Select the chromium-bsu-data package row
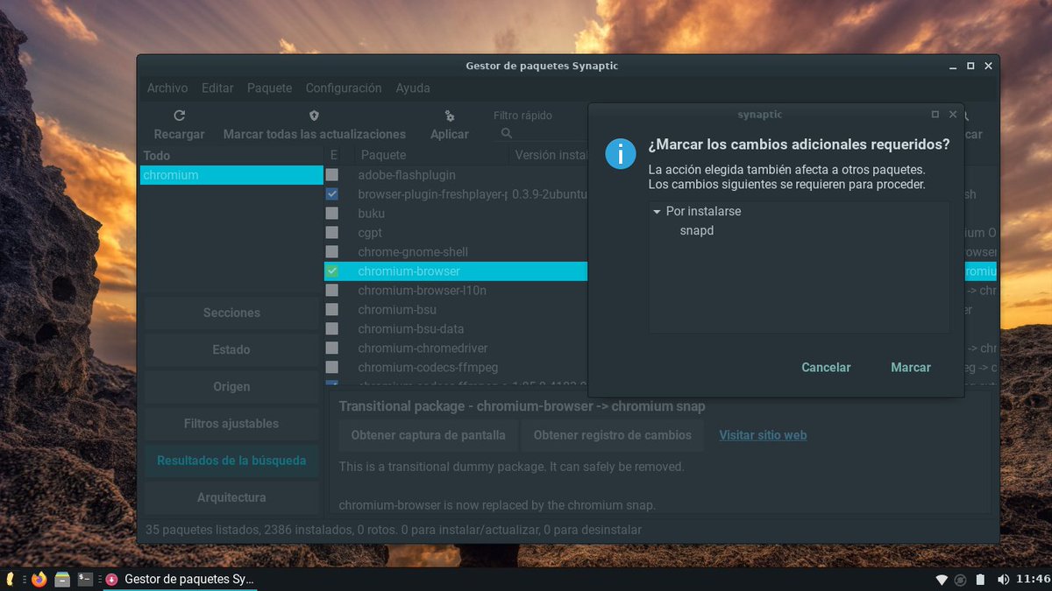This screenshot has width=1052, height=591. click(456, 329)
